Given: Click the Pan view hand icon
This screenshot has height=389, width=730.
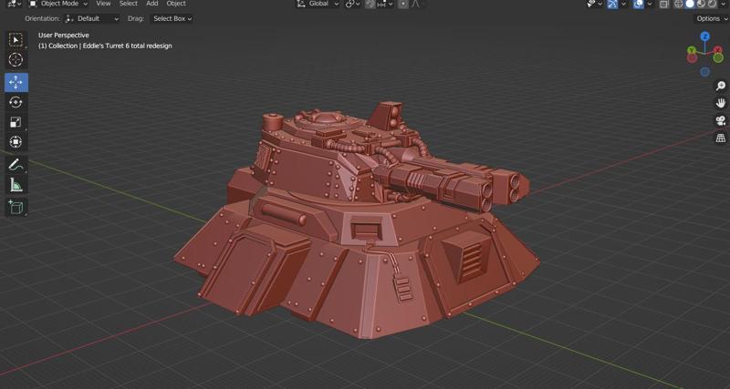Looking at the screenshot, I should tap(721, 103).
